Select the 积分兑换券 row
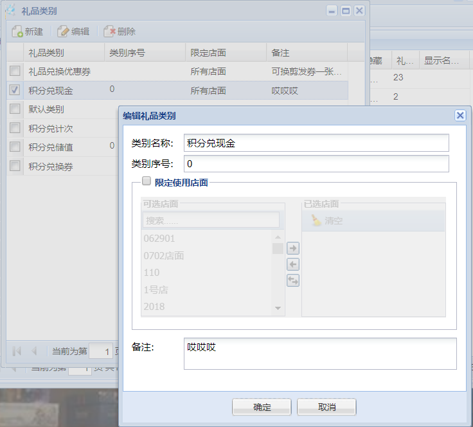 [63, 167]
